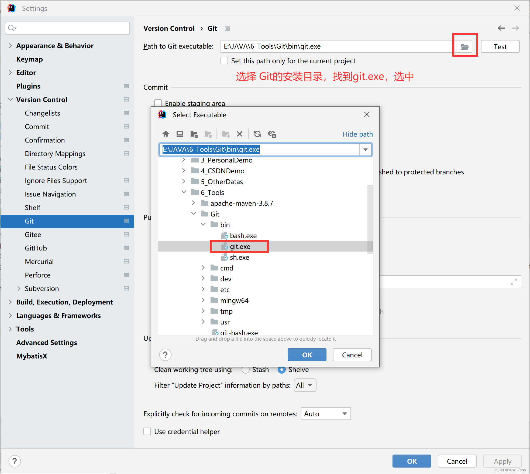Image resolution: width=530 pixels, height=474 pixels.
Task: Click the project-level icon beside Git breadcrumb
Action: point(227,29)
